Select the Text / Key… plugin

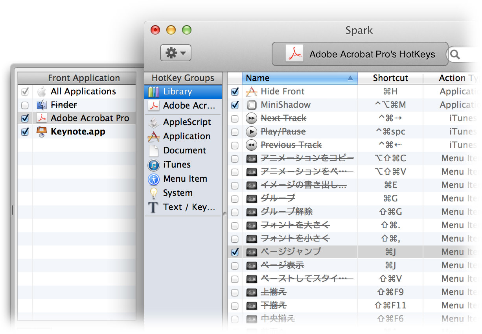[x=183, y=207]
